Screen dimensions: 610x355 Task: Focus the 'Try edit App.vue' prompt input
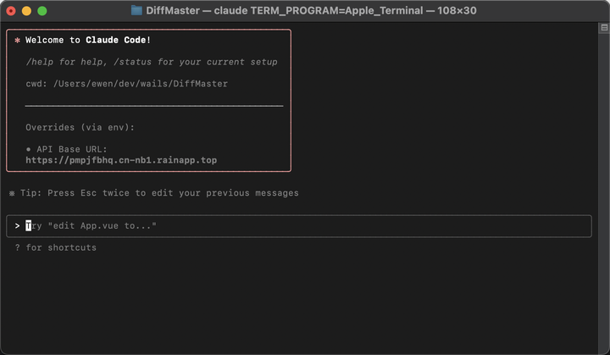(x=299, y=225)
